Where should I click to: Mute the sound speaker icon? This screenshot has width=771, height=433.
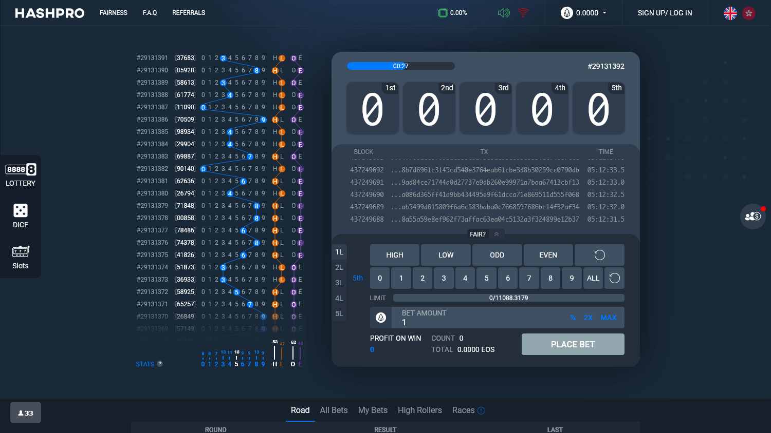click(x=504, y=13)
